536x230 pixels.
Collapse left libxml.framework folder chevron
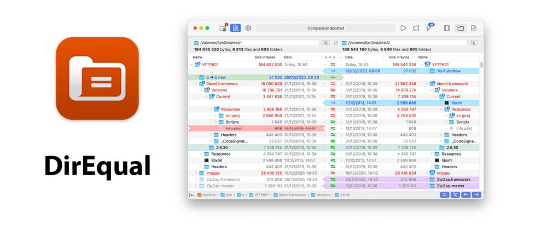(x=196, y=83)
